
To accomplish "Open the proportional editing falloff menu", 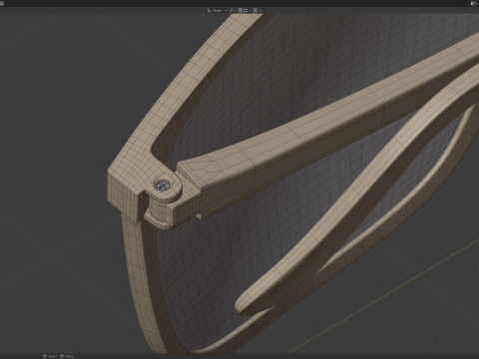I will tap(260, 11).
